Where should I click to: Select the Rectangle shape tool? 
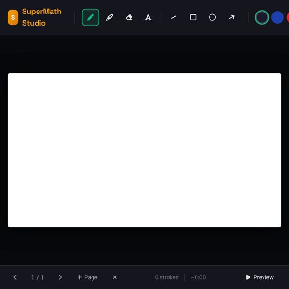(x=193, y=17)
